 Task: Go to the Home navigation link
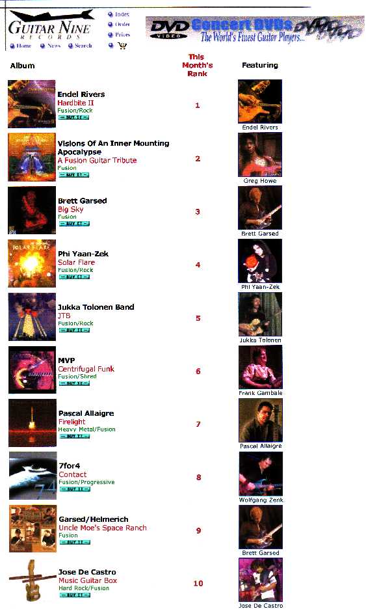point(24,46)
